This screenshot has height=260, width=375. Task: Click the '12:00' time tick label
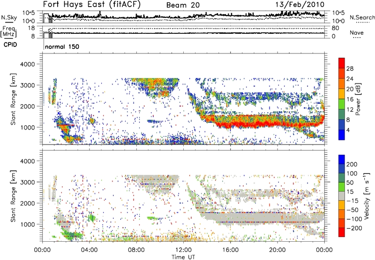[183, 250]
